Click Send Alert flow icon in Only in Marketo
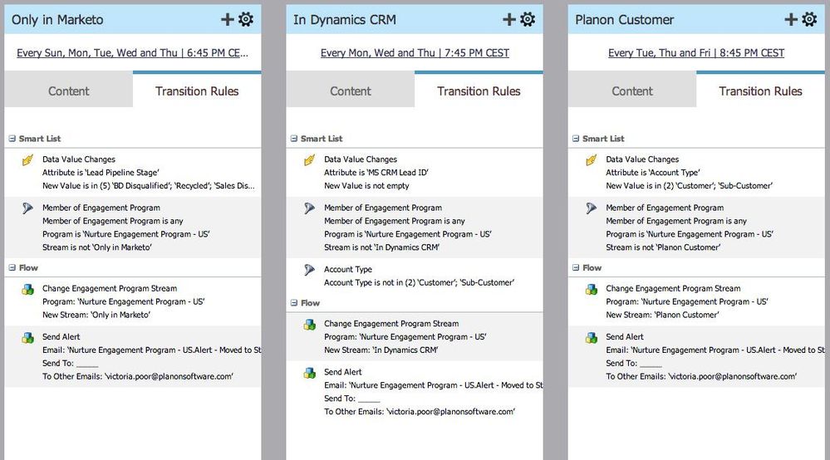This screenshot has width=830, height=460. [27, 337]
